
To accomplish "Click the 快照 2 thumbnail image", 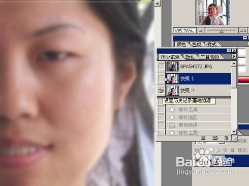I will [173, 91].
